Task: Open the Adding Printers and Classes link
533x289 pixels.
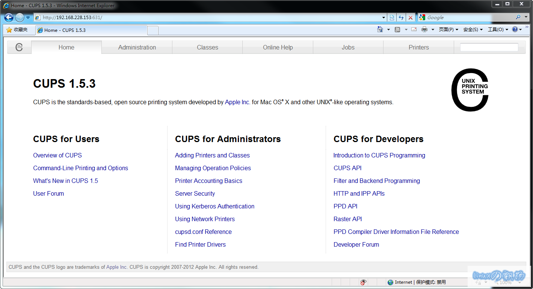Action: [212, 155]
